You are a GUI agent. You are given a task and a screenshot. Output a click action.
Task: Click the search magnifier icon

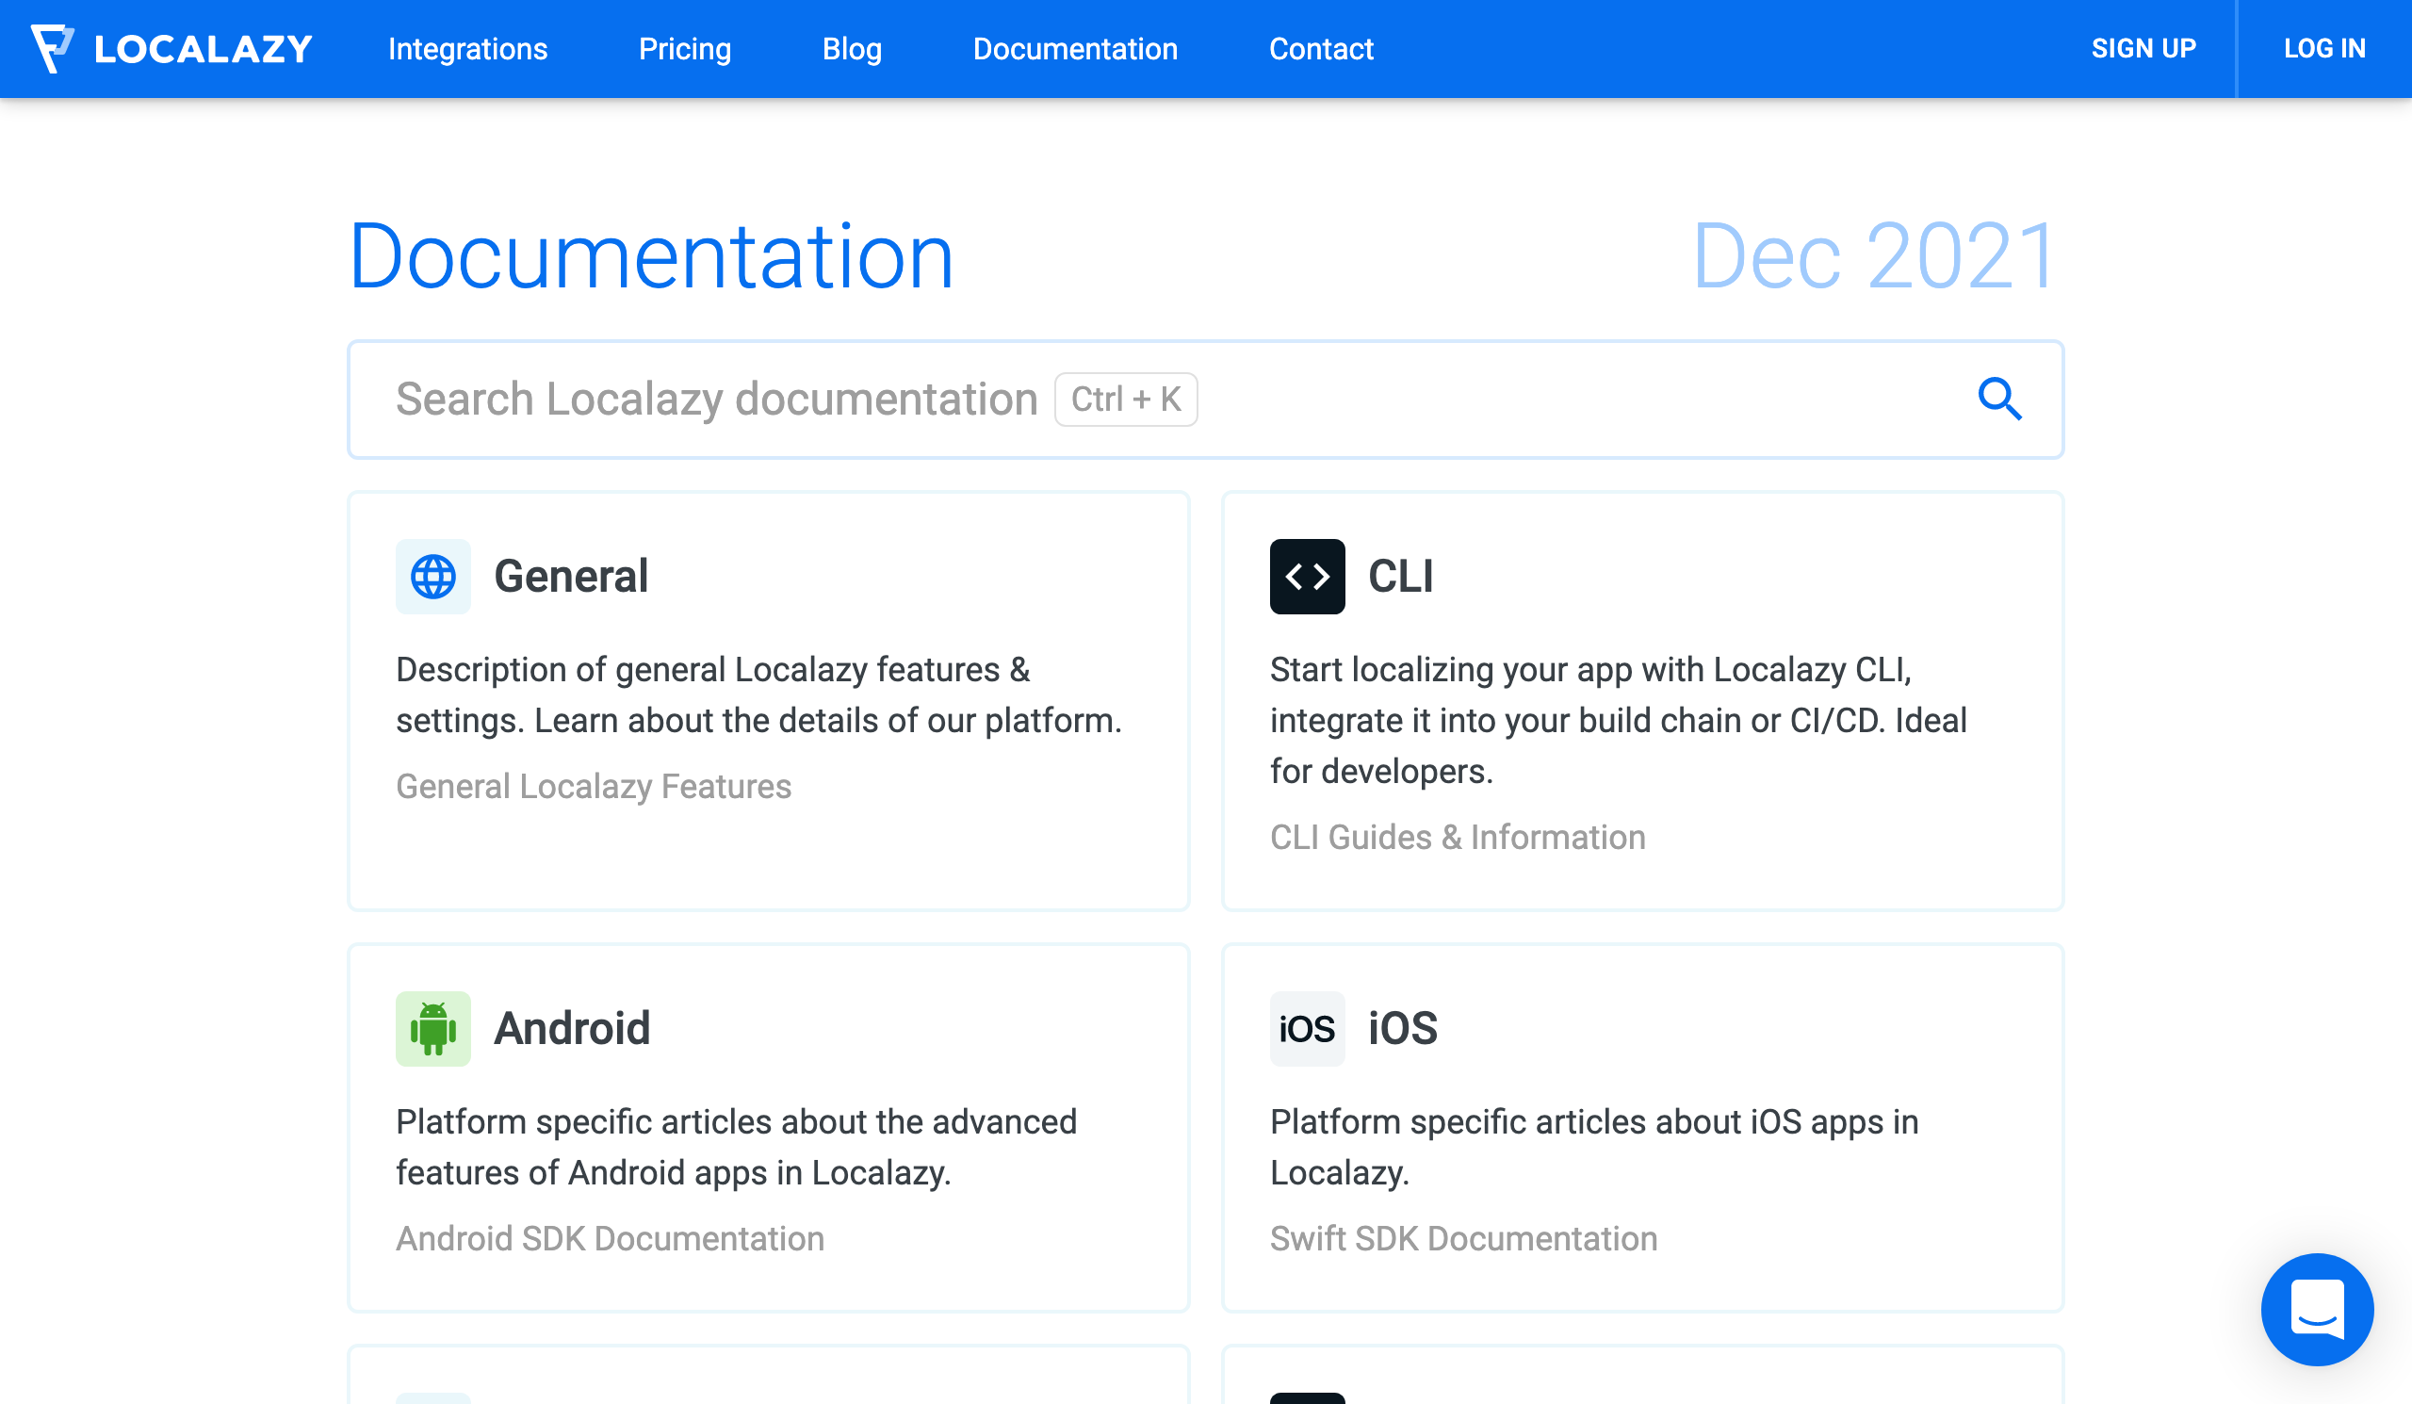(1999, 400)
